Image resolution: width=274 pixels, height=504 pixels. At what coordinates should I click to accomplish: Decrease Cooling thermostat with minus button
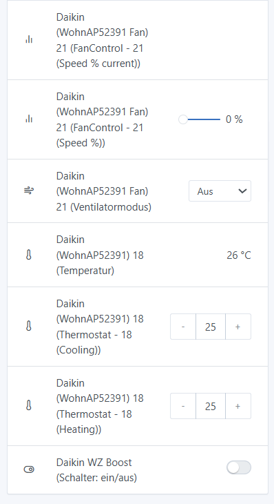pos(183,327)
